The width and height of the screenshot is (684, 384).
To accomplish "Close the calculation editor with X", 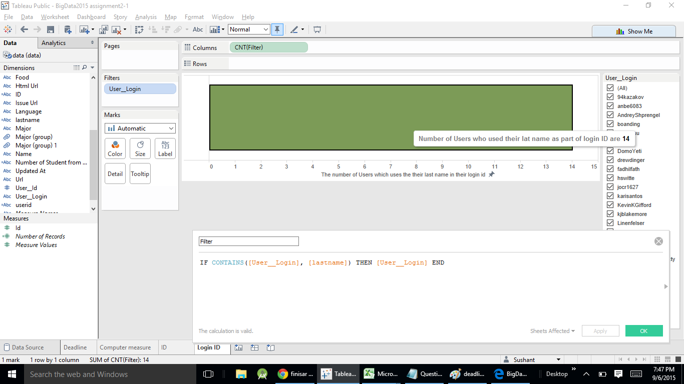I will tap(658, 241).
